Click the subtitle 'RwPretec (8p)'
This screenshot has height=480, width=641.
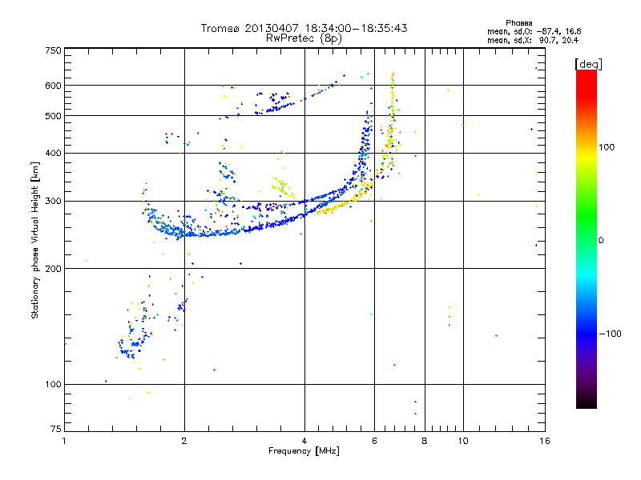304,38
